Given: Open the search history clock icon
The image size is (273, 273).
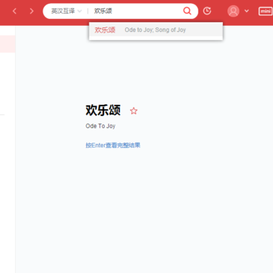Looking at the screenshot, I should click(x=207, y=11).
